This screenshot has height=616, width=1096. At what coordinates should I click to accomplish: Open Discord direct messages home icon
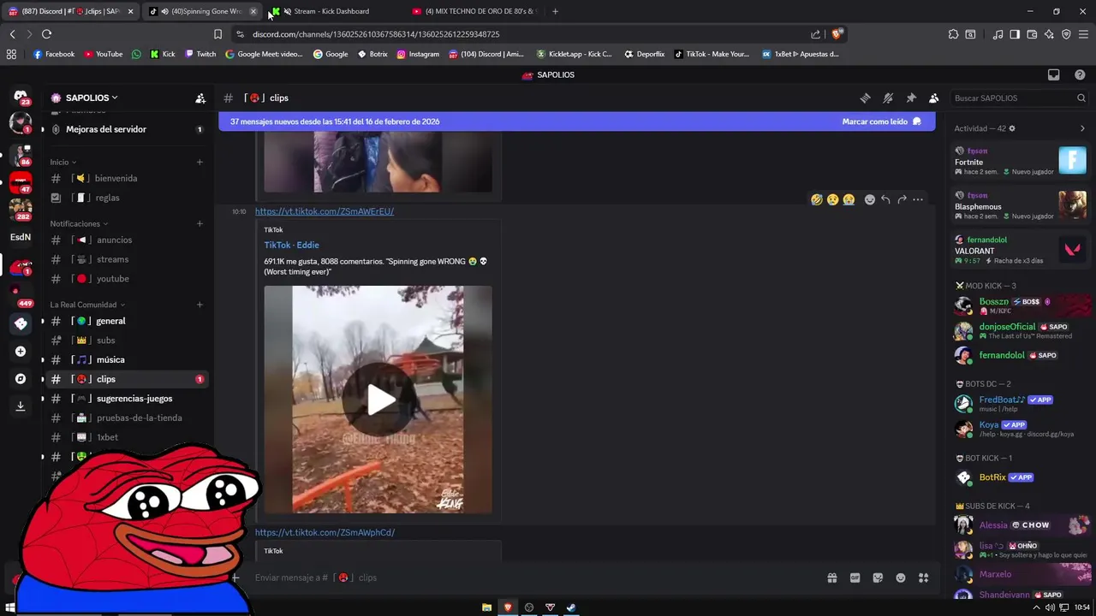click(21, 97)
